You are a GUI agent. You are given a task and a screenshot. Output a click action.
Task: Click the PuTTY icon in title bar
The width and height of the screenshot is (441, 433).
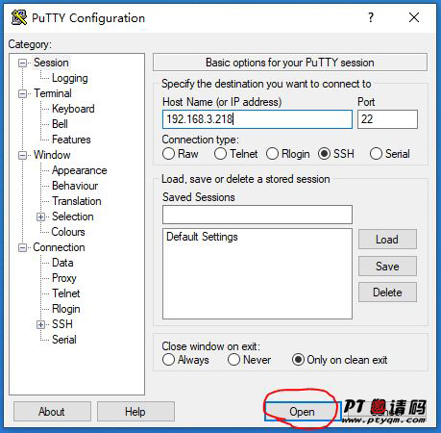[x=19, y=17]
